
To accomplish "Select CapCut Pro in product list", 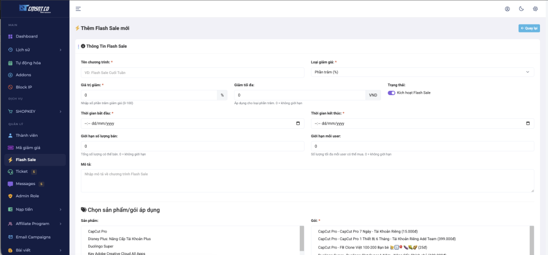I will point(97,231).
